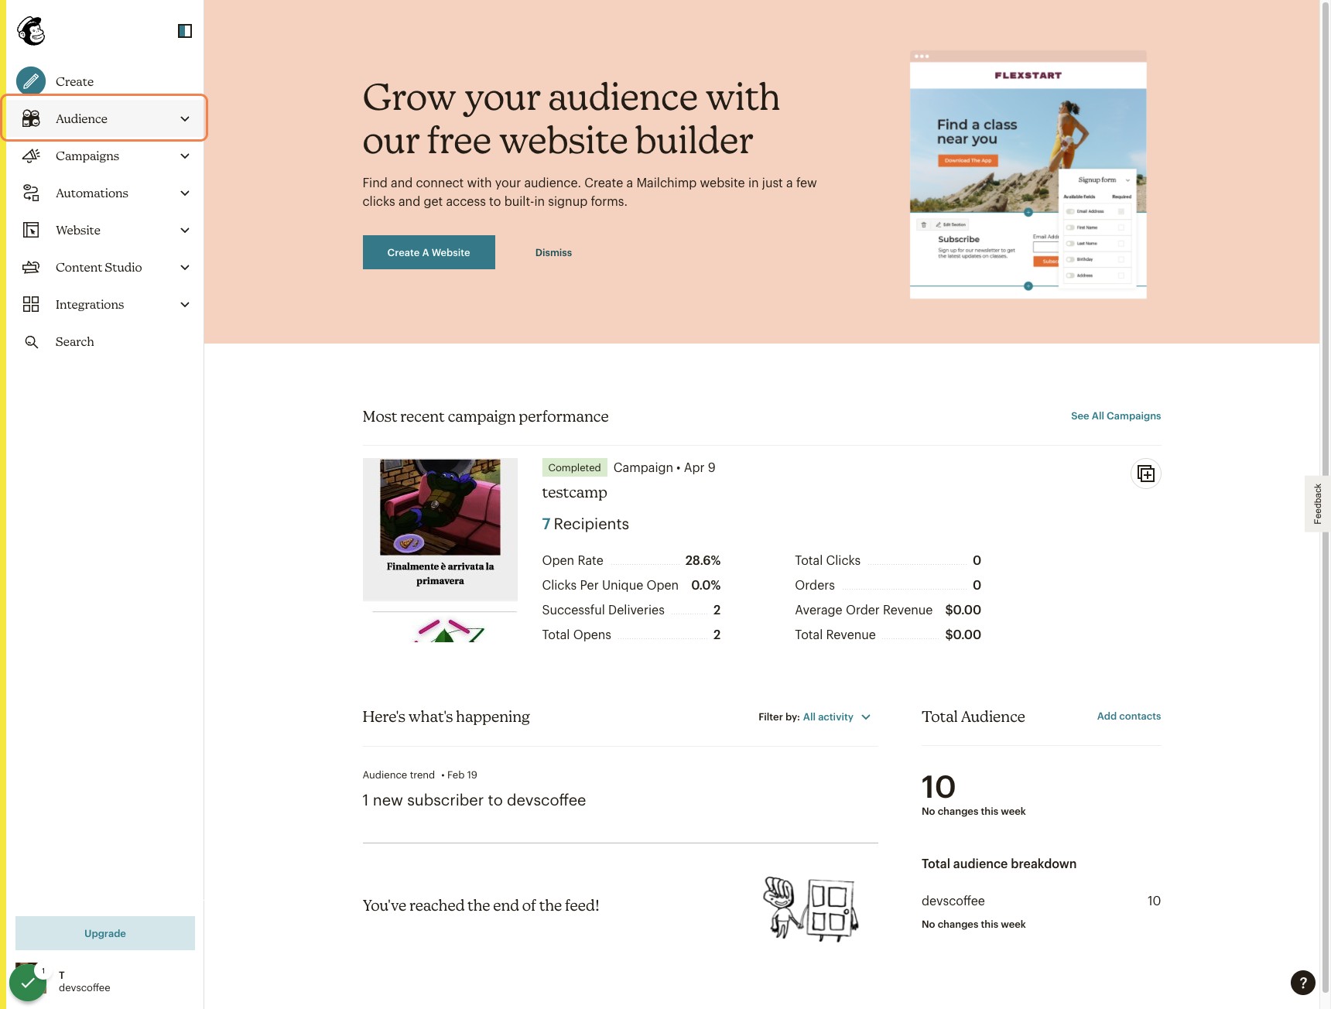Expand the Content Studio menu chevron
This screenshot has height=1009, width=1331.
(185, 267)
